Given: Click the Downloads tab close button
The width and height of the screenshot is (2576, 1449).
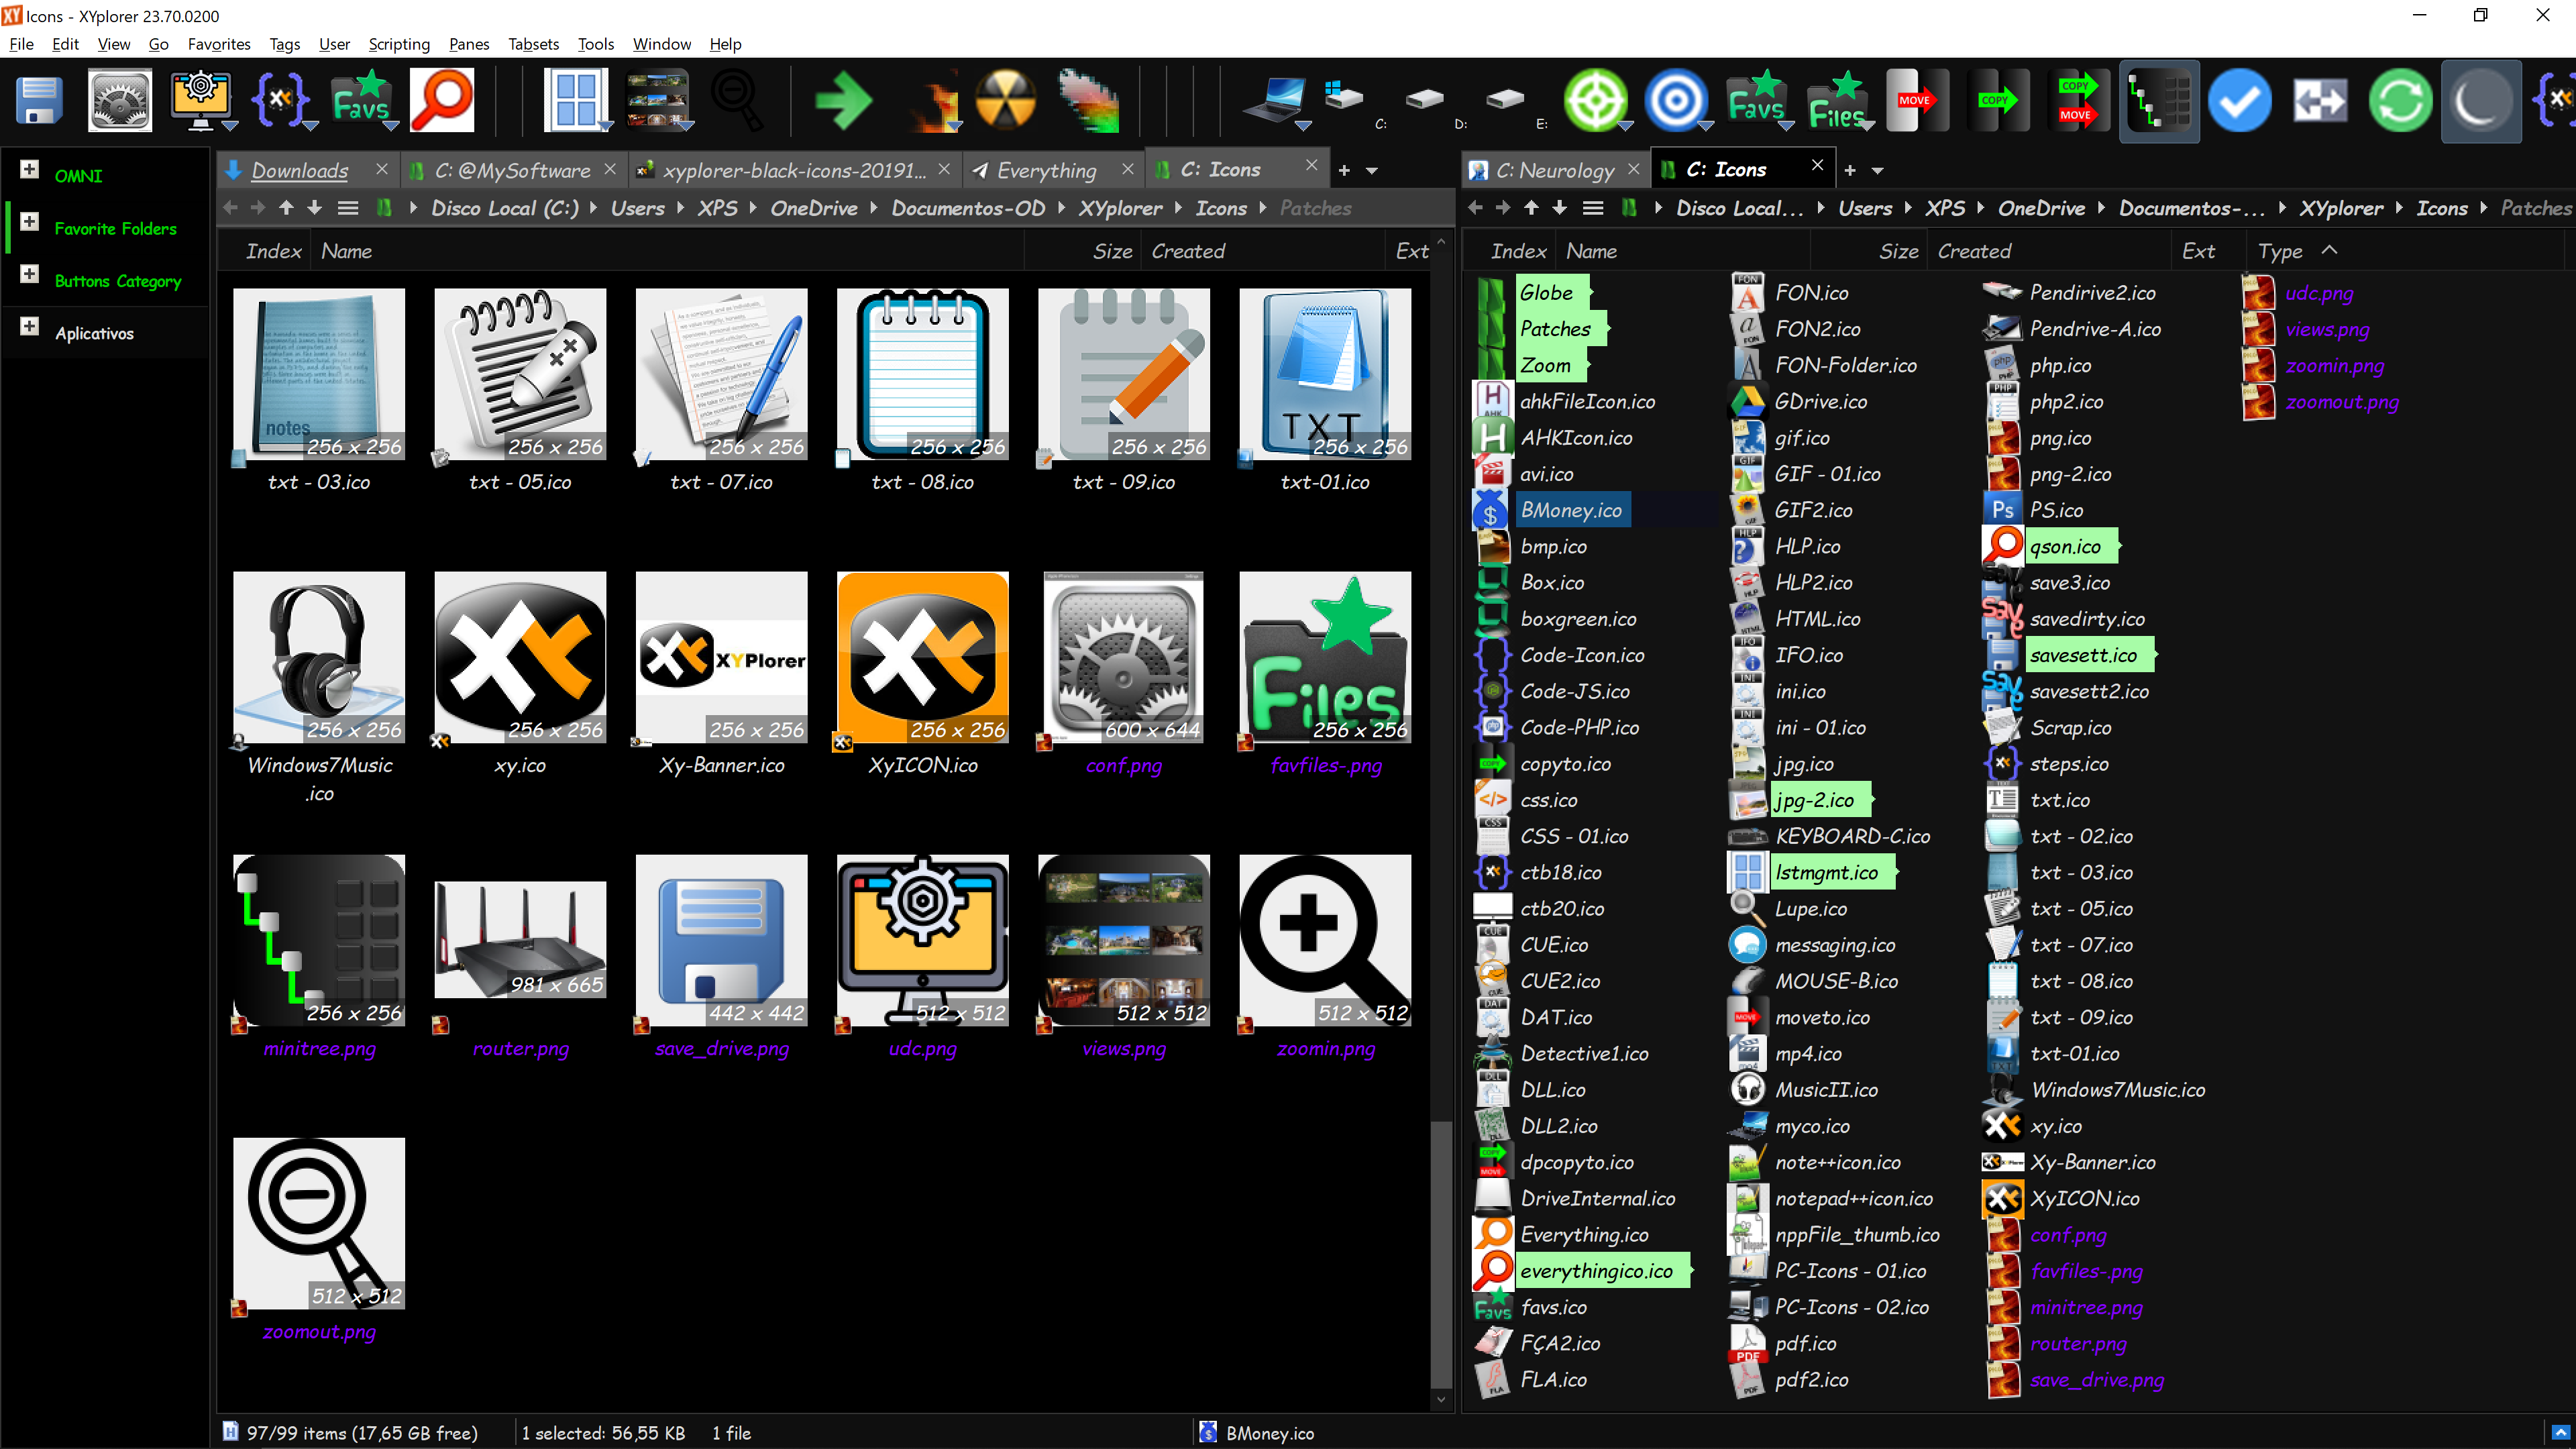Looking at the screenshot, I should pyautogui.click(x=381, y=170).
